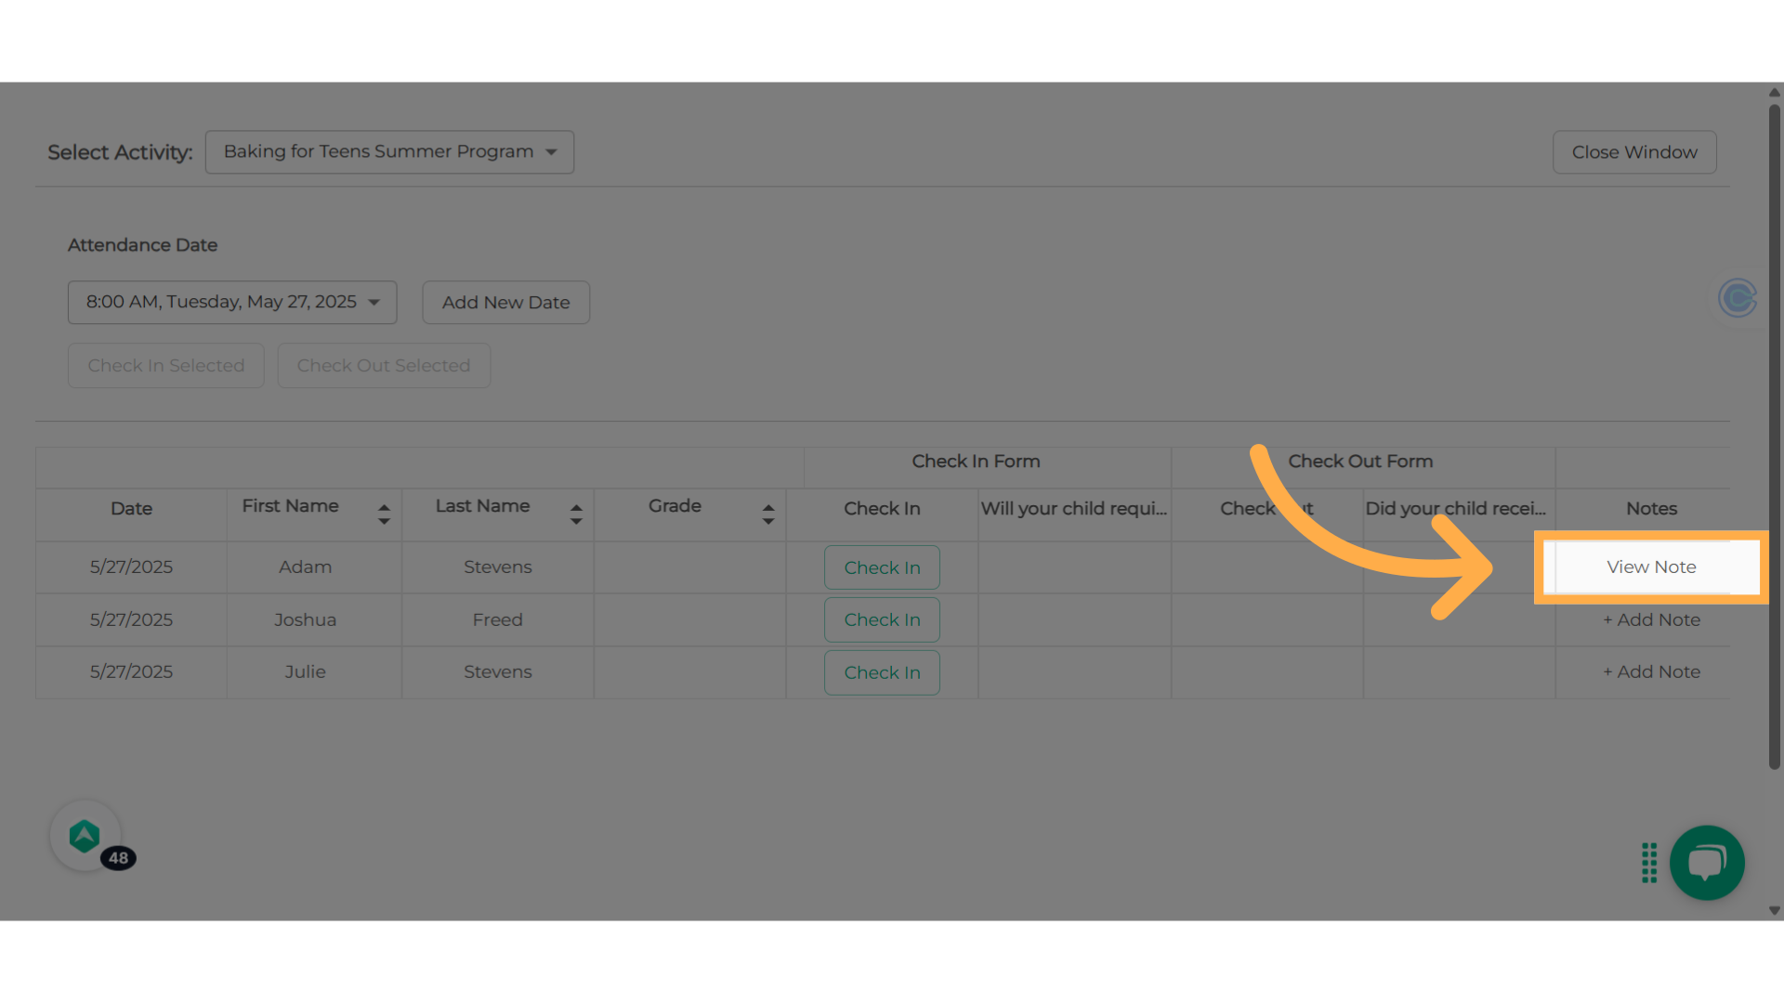Click the blue circular C extension icon
1784x1003 pixels.
point(1737,298)
